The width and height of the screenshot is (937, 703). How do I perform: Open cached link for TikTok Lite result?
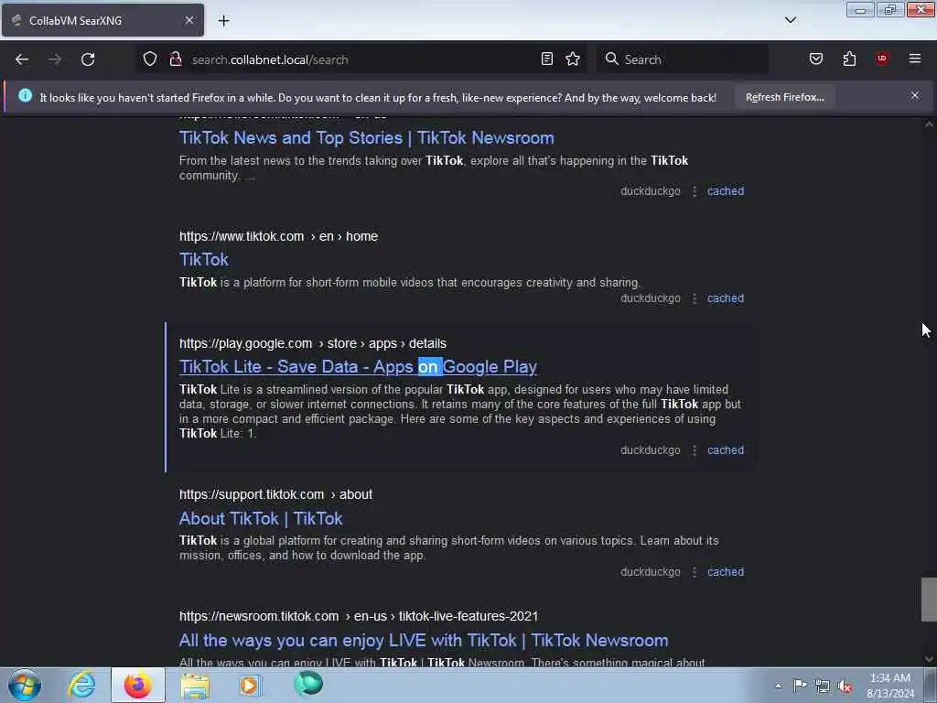coord(726,450)
